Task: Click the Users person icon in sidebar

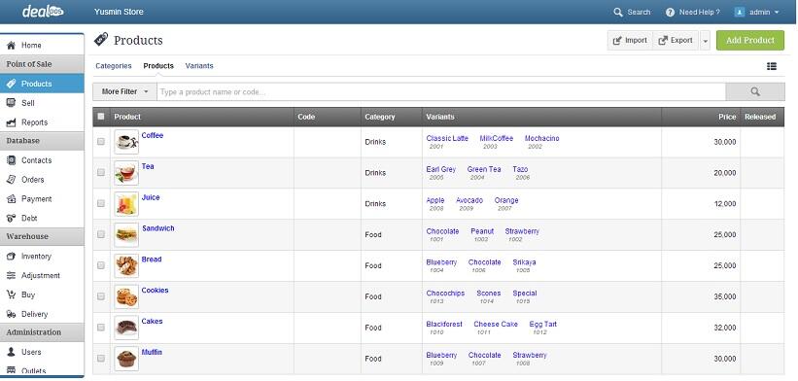Action: tap(11, 352)
